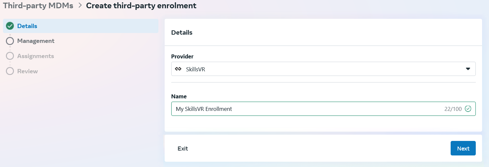Screen dimensions: 489x167
Task: Click the Provider field label
Action: tap(182, 56)
